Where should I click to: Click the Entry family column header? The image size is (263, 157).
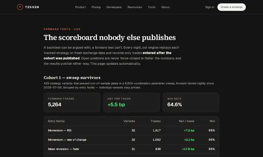[56, 121]
